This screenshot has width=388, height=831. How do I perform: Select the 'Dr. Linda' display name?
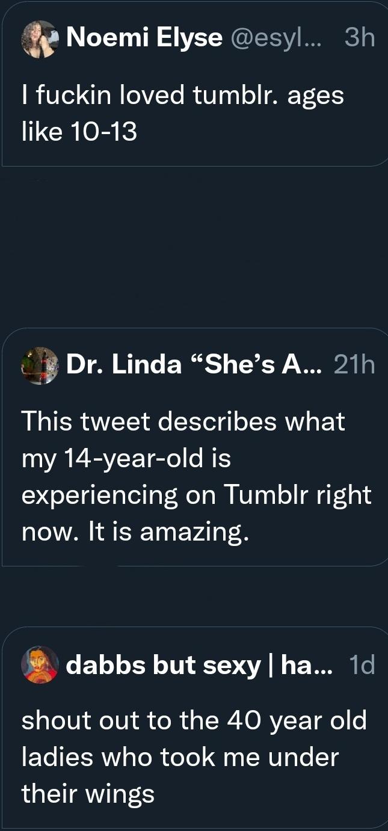point(124,365)
